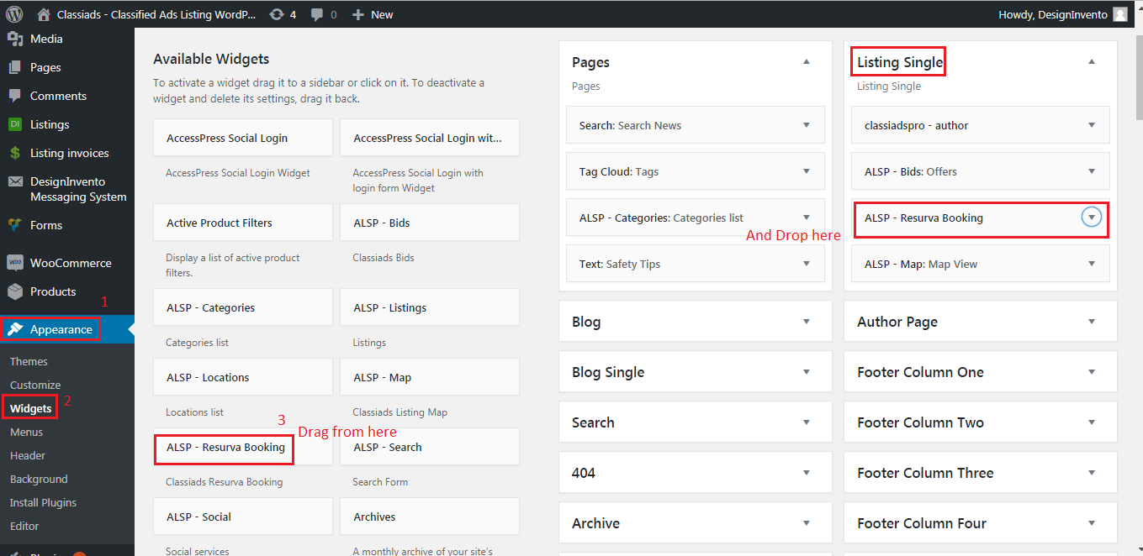Click the user avatar next to DesignInvento
The width and height of the screenshot is (1143, 556).
click(x=1120, y=14)
